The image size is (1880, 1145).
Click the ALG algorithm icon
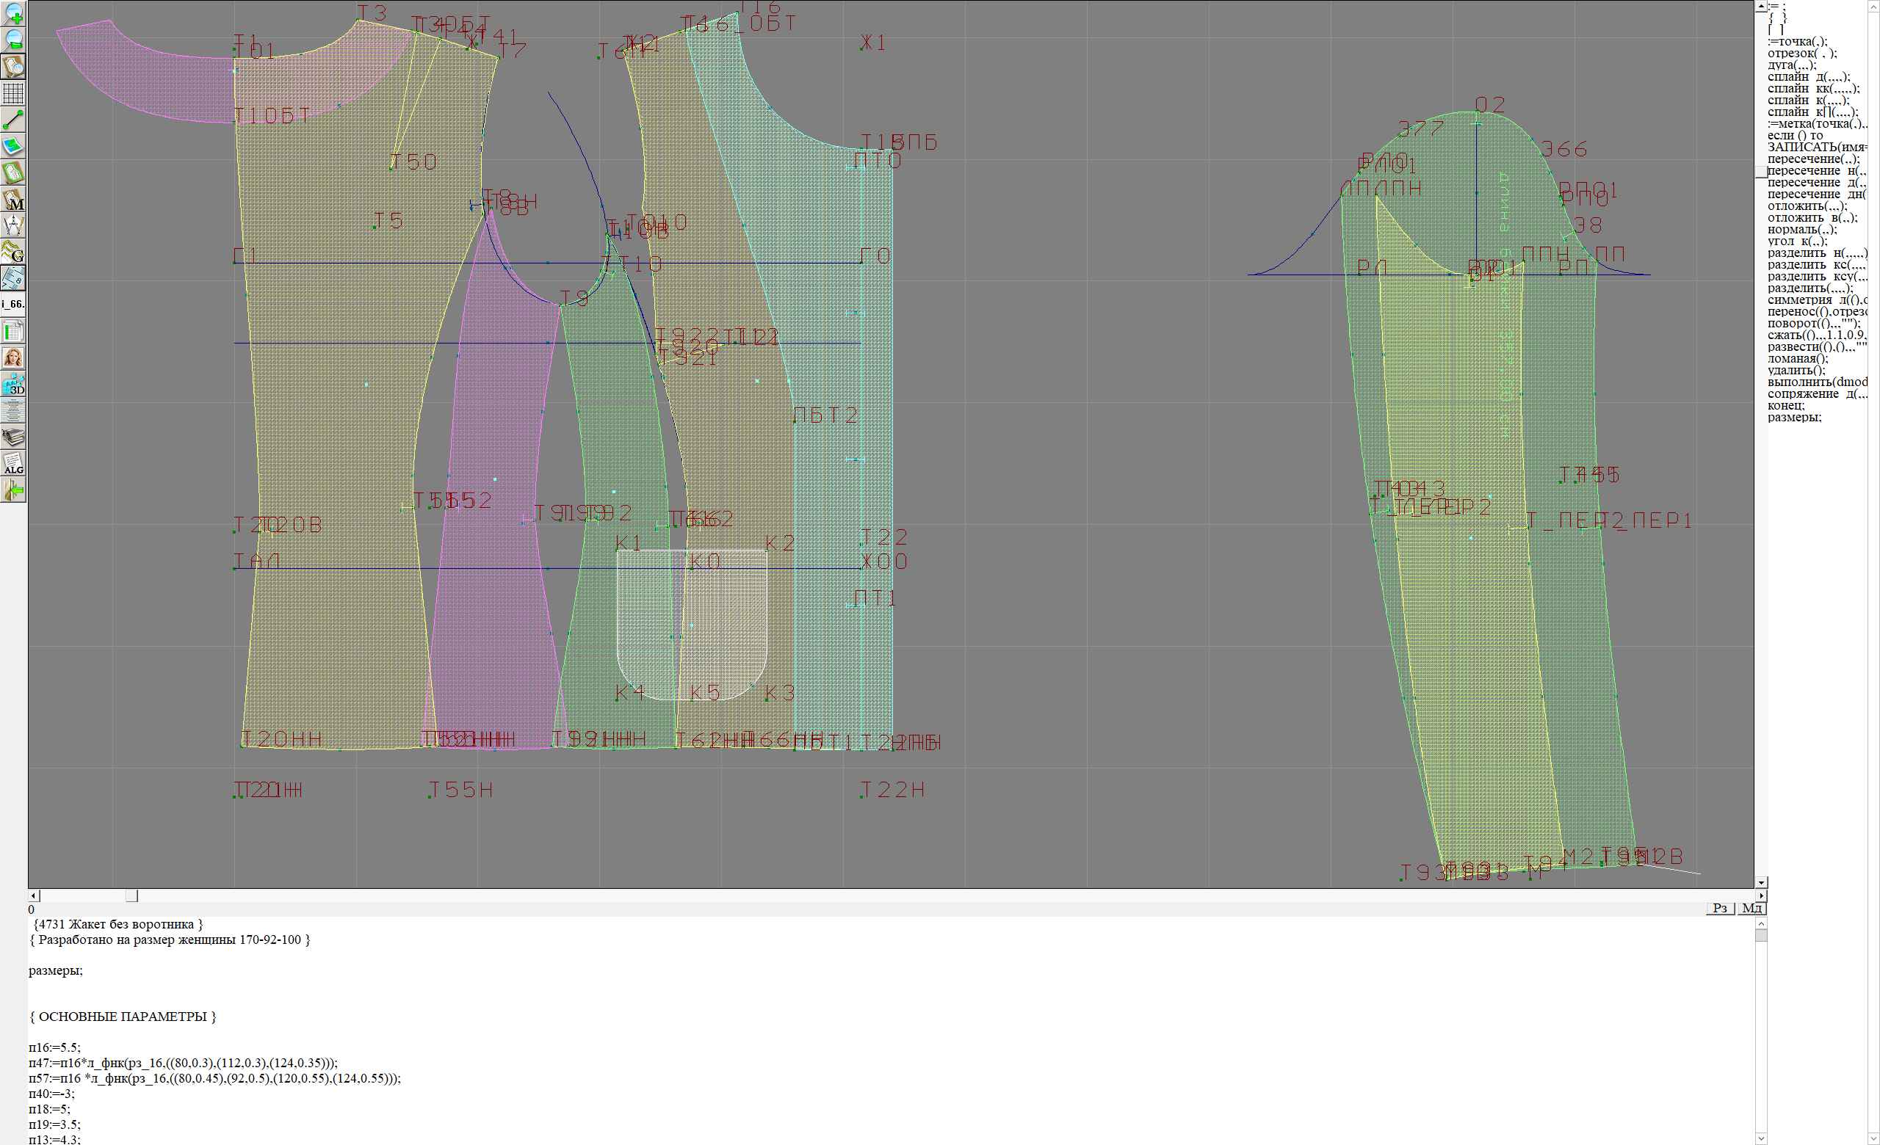tap(13, 463)
